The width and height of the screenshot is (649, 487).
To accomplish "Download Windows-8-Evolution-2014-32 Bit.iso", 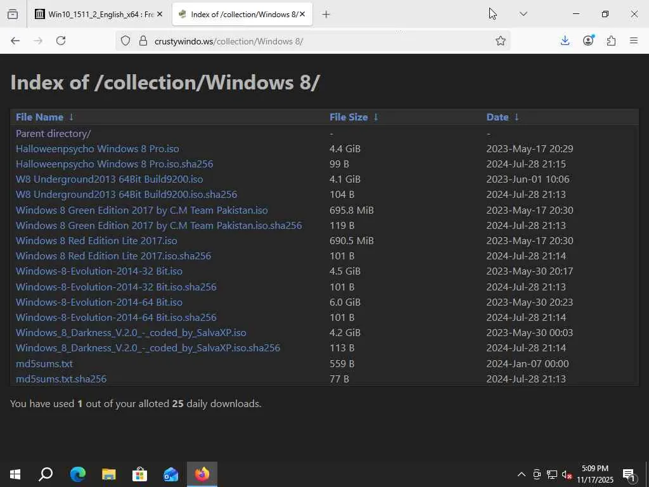I will 99,271.
